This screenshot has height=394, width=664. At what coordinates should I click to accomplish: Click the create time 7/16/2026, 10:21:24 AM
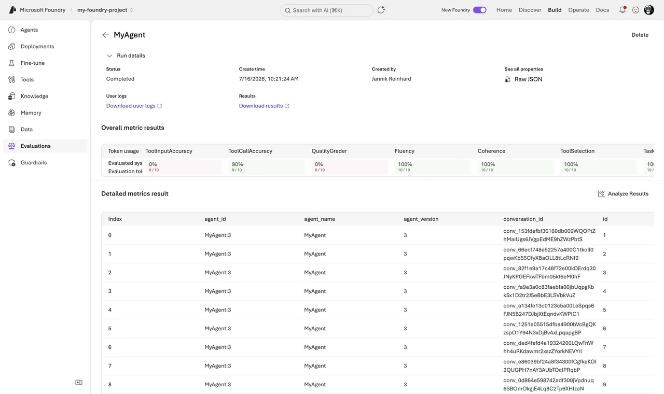click(269, 79)
